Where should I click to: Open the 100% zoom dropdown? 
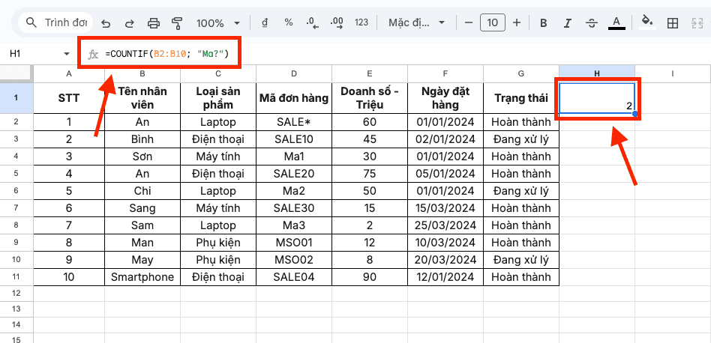pyautogui.click(x=220, y=23)
